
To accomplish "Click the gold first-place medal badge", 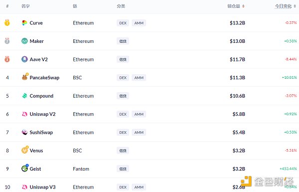I will [x=7, y=23].
